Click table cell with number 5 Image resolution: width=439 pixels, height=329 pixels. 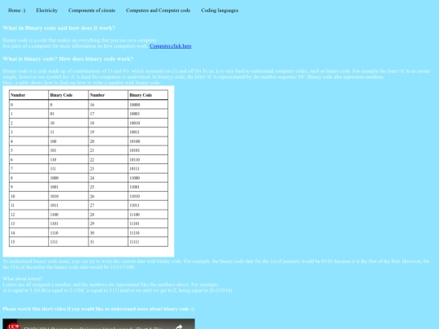click(28, 150)
